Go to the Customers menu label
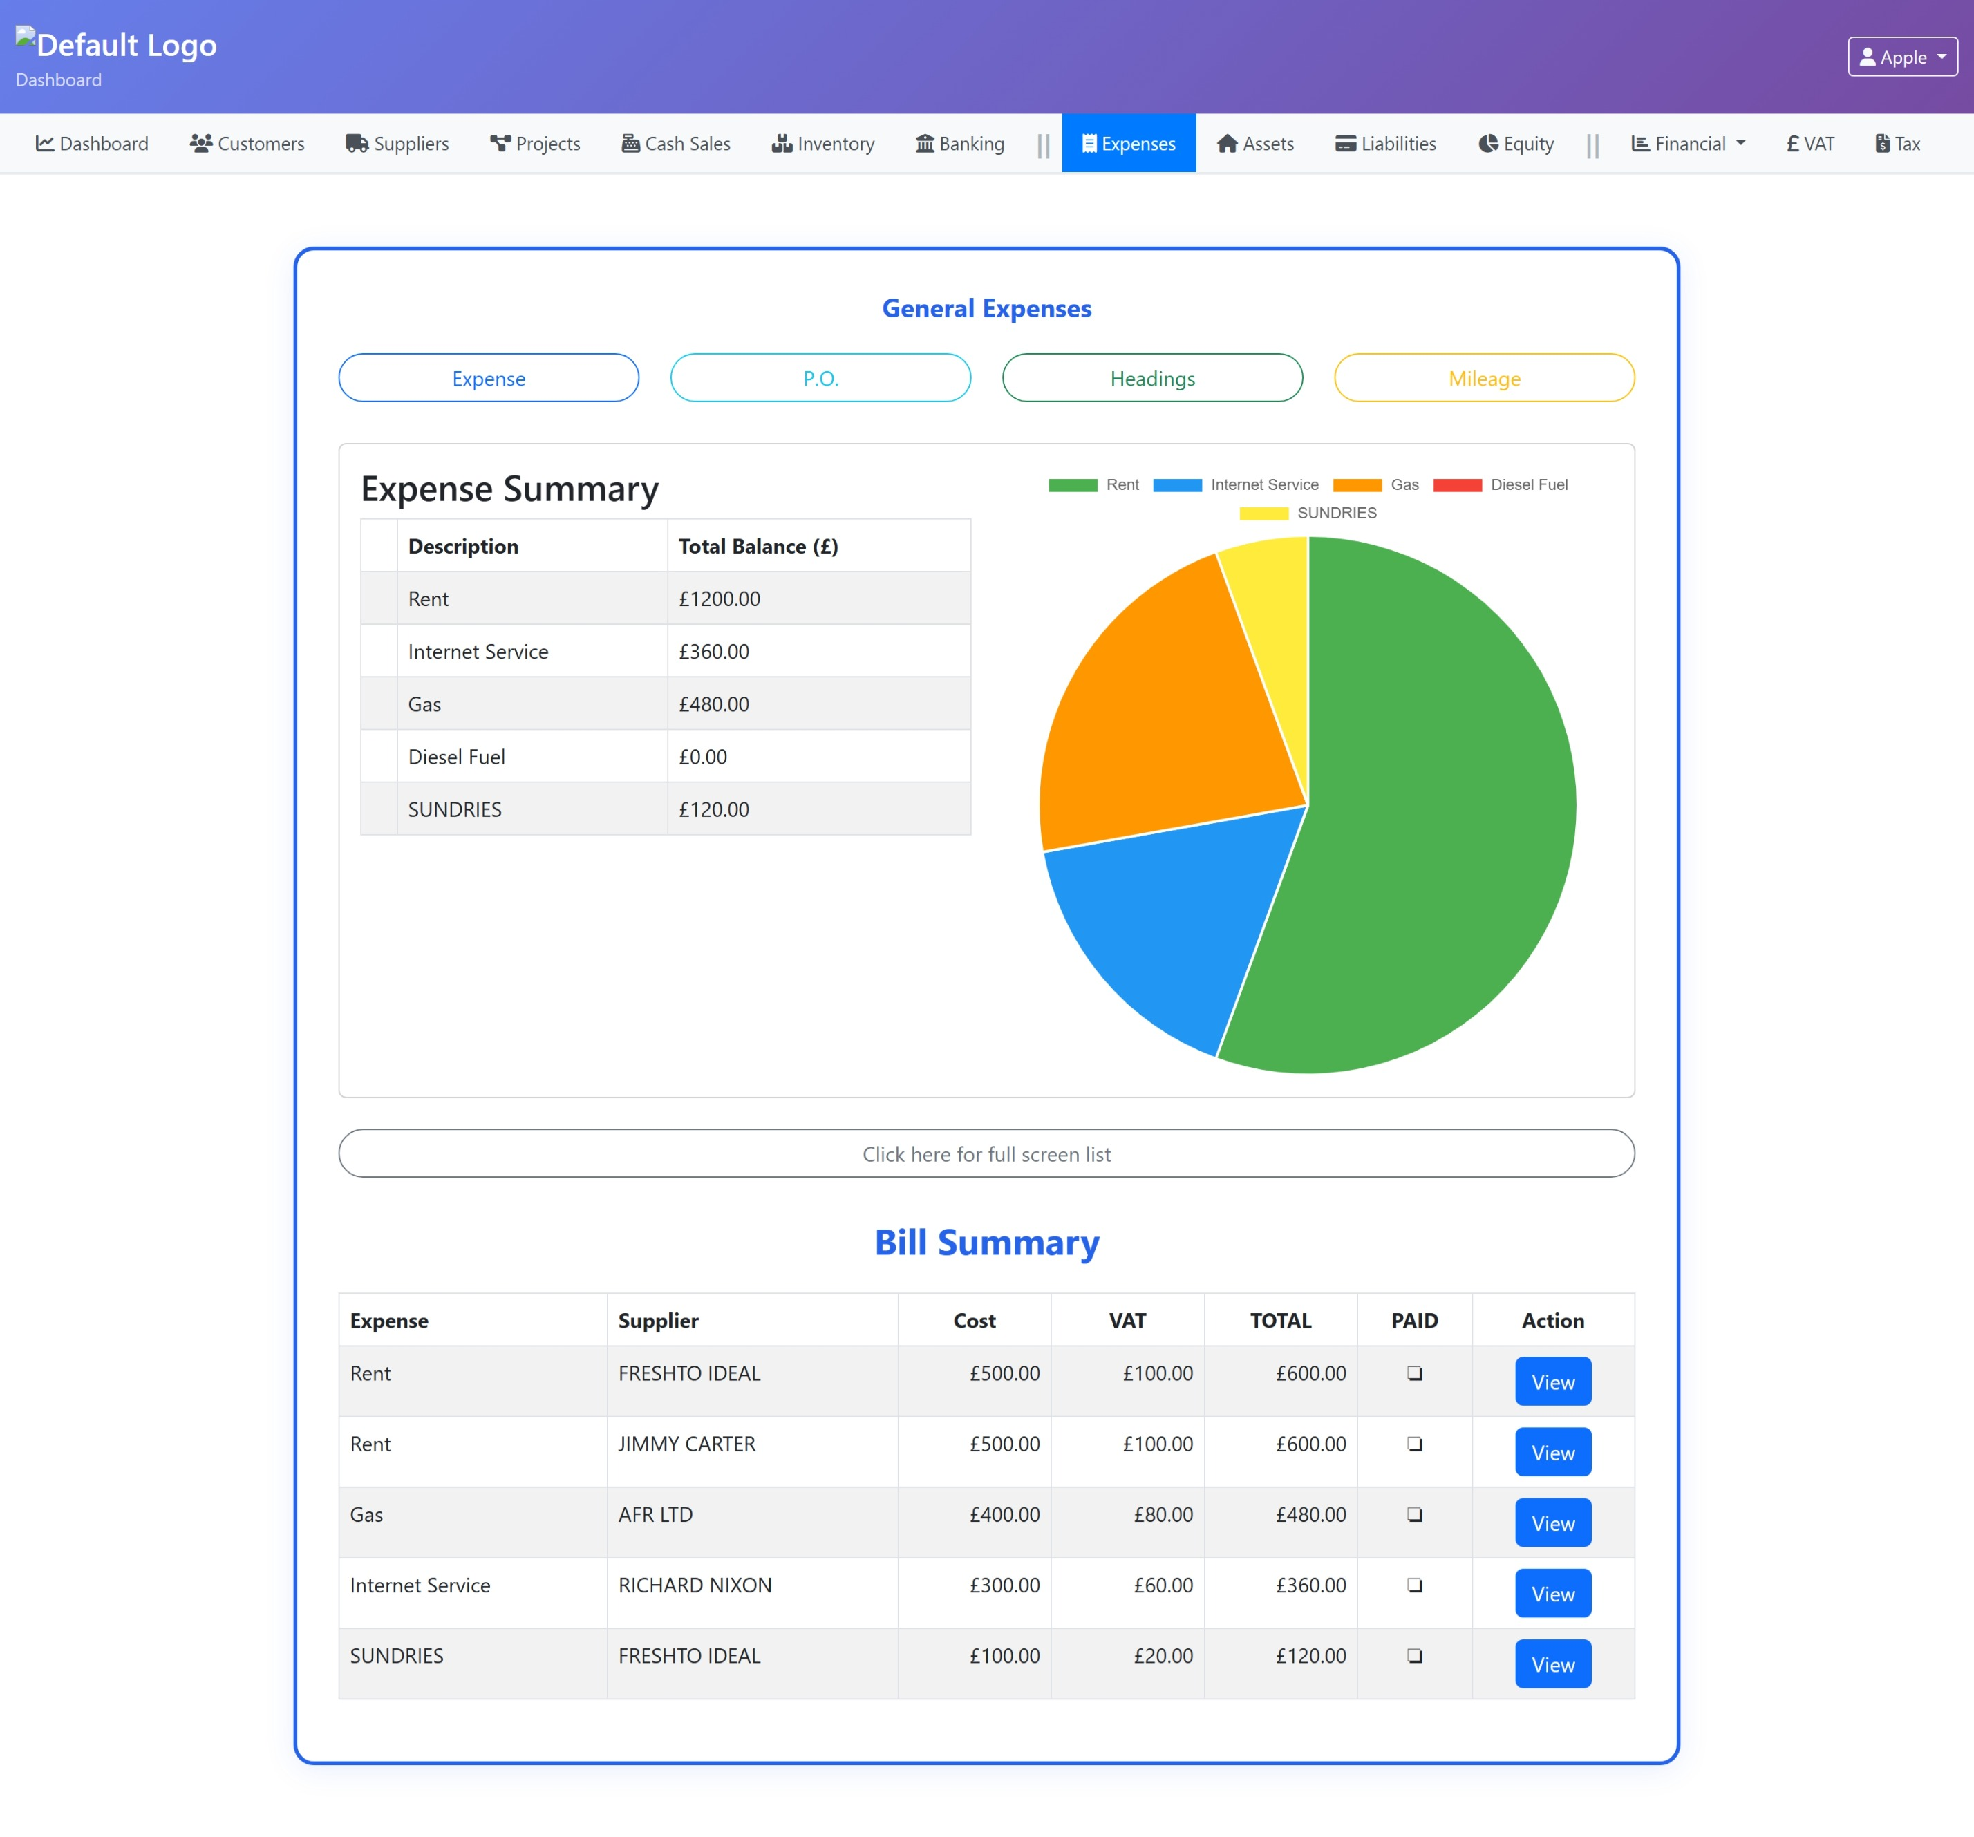The image size is (1974, 1837). [261, 143]
